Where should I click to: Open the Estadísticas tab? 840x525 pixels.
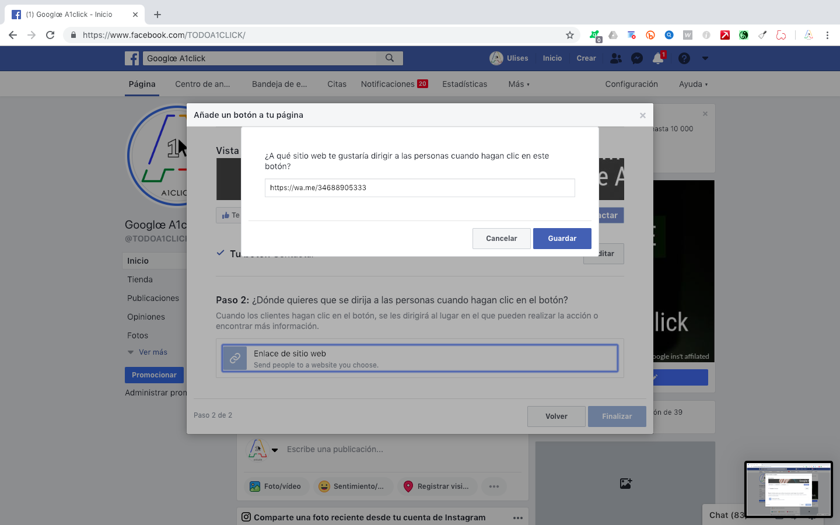pyautogui.click(x=464, y=84)
